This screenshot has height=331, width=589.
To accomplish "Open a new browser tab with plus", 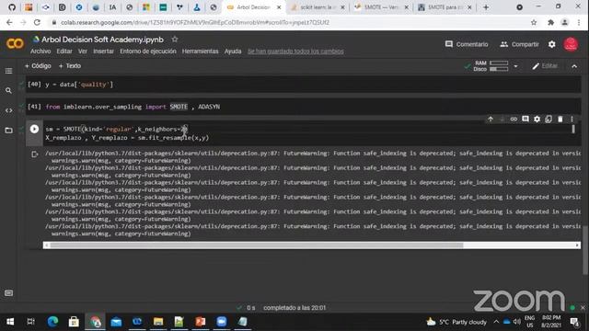I will [x=486, y=7].
